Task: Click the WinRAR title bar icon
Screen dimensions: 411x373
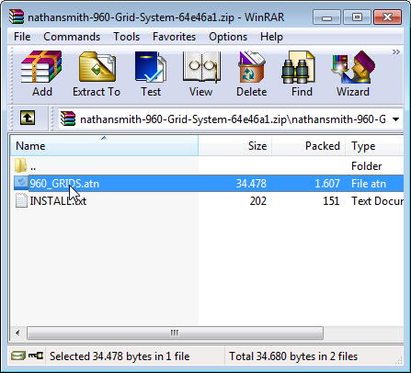Action: point(17,17)
